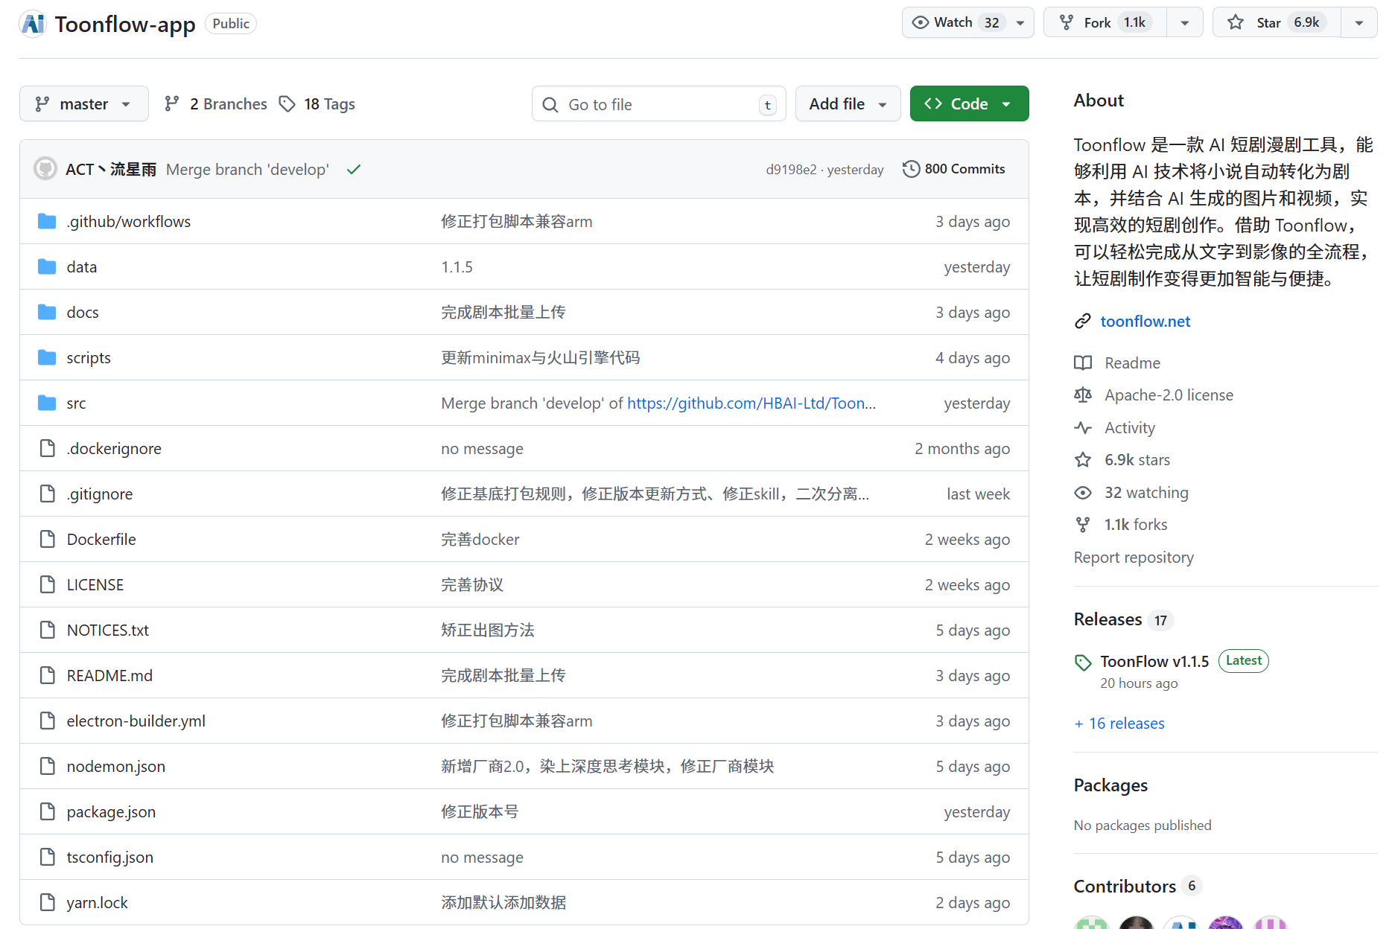Click the + 16 releases link
Viewport: 1392px width, 929px height.
pyautogui.click(x=1119, y=724)
